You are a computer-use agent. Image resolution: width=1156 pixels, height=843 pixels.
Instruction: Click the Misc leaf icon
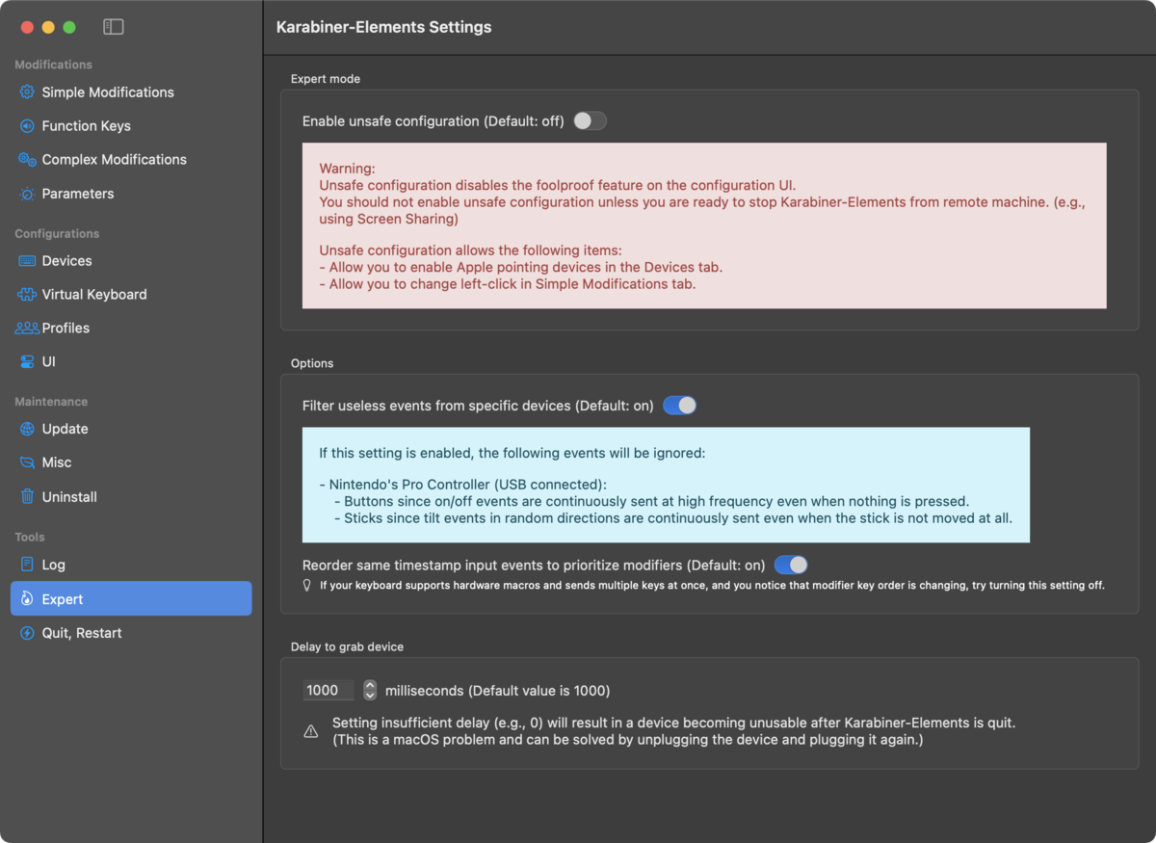pos(27,462)
